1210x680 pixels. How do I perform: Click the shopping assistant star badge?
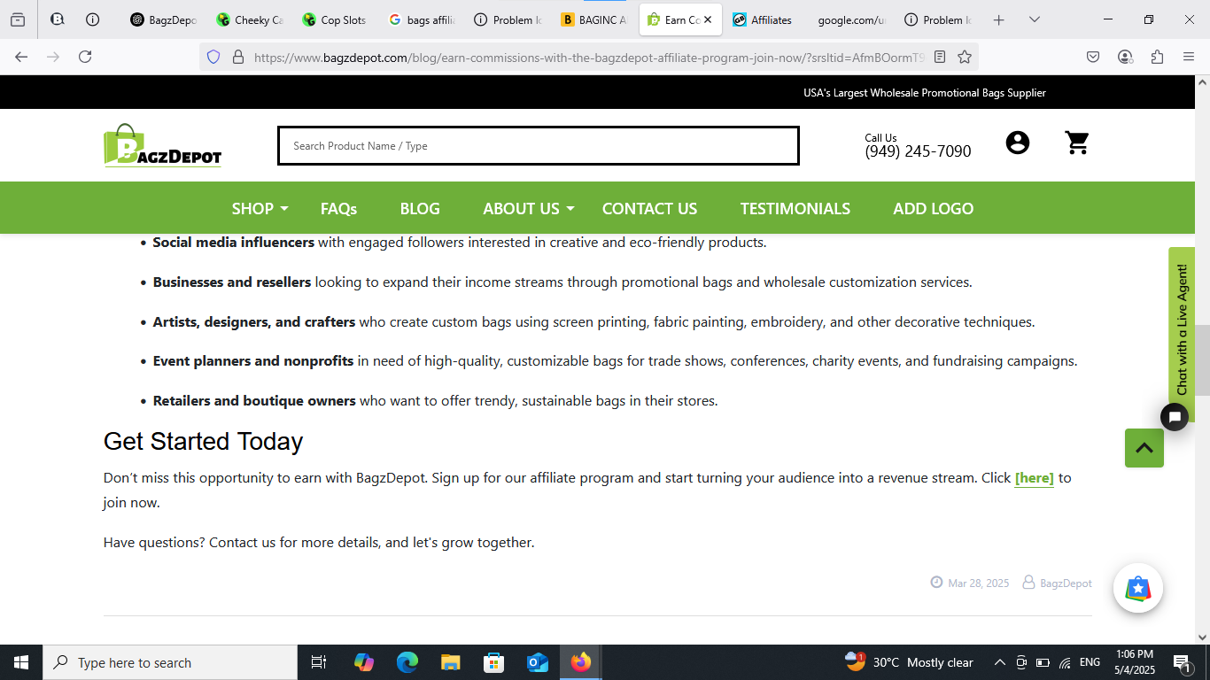pyautogui.click(x=1138, y=588)
